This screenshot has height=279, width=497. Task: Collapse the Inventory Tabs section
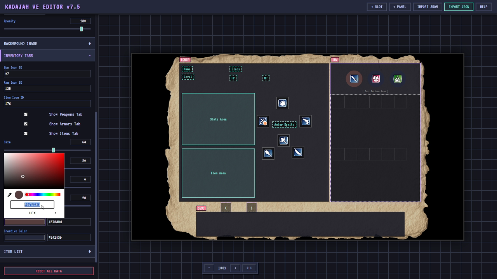point(47,55)
